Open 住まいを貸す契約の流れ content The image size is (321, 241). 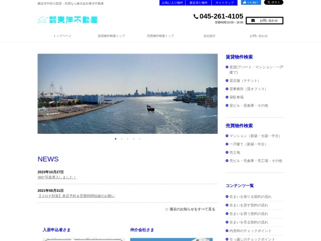249,205
